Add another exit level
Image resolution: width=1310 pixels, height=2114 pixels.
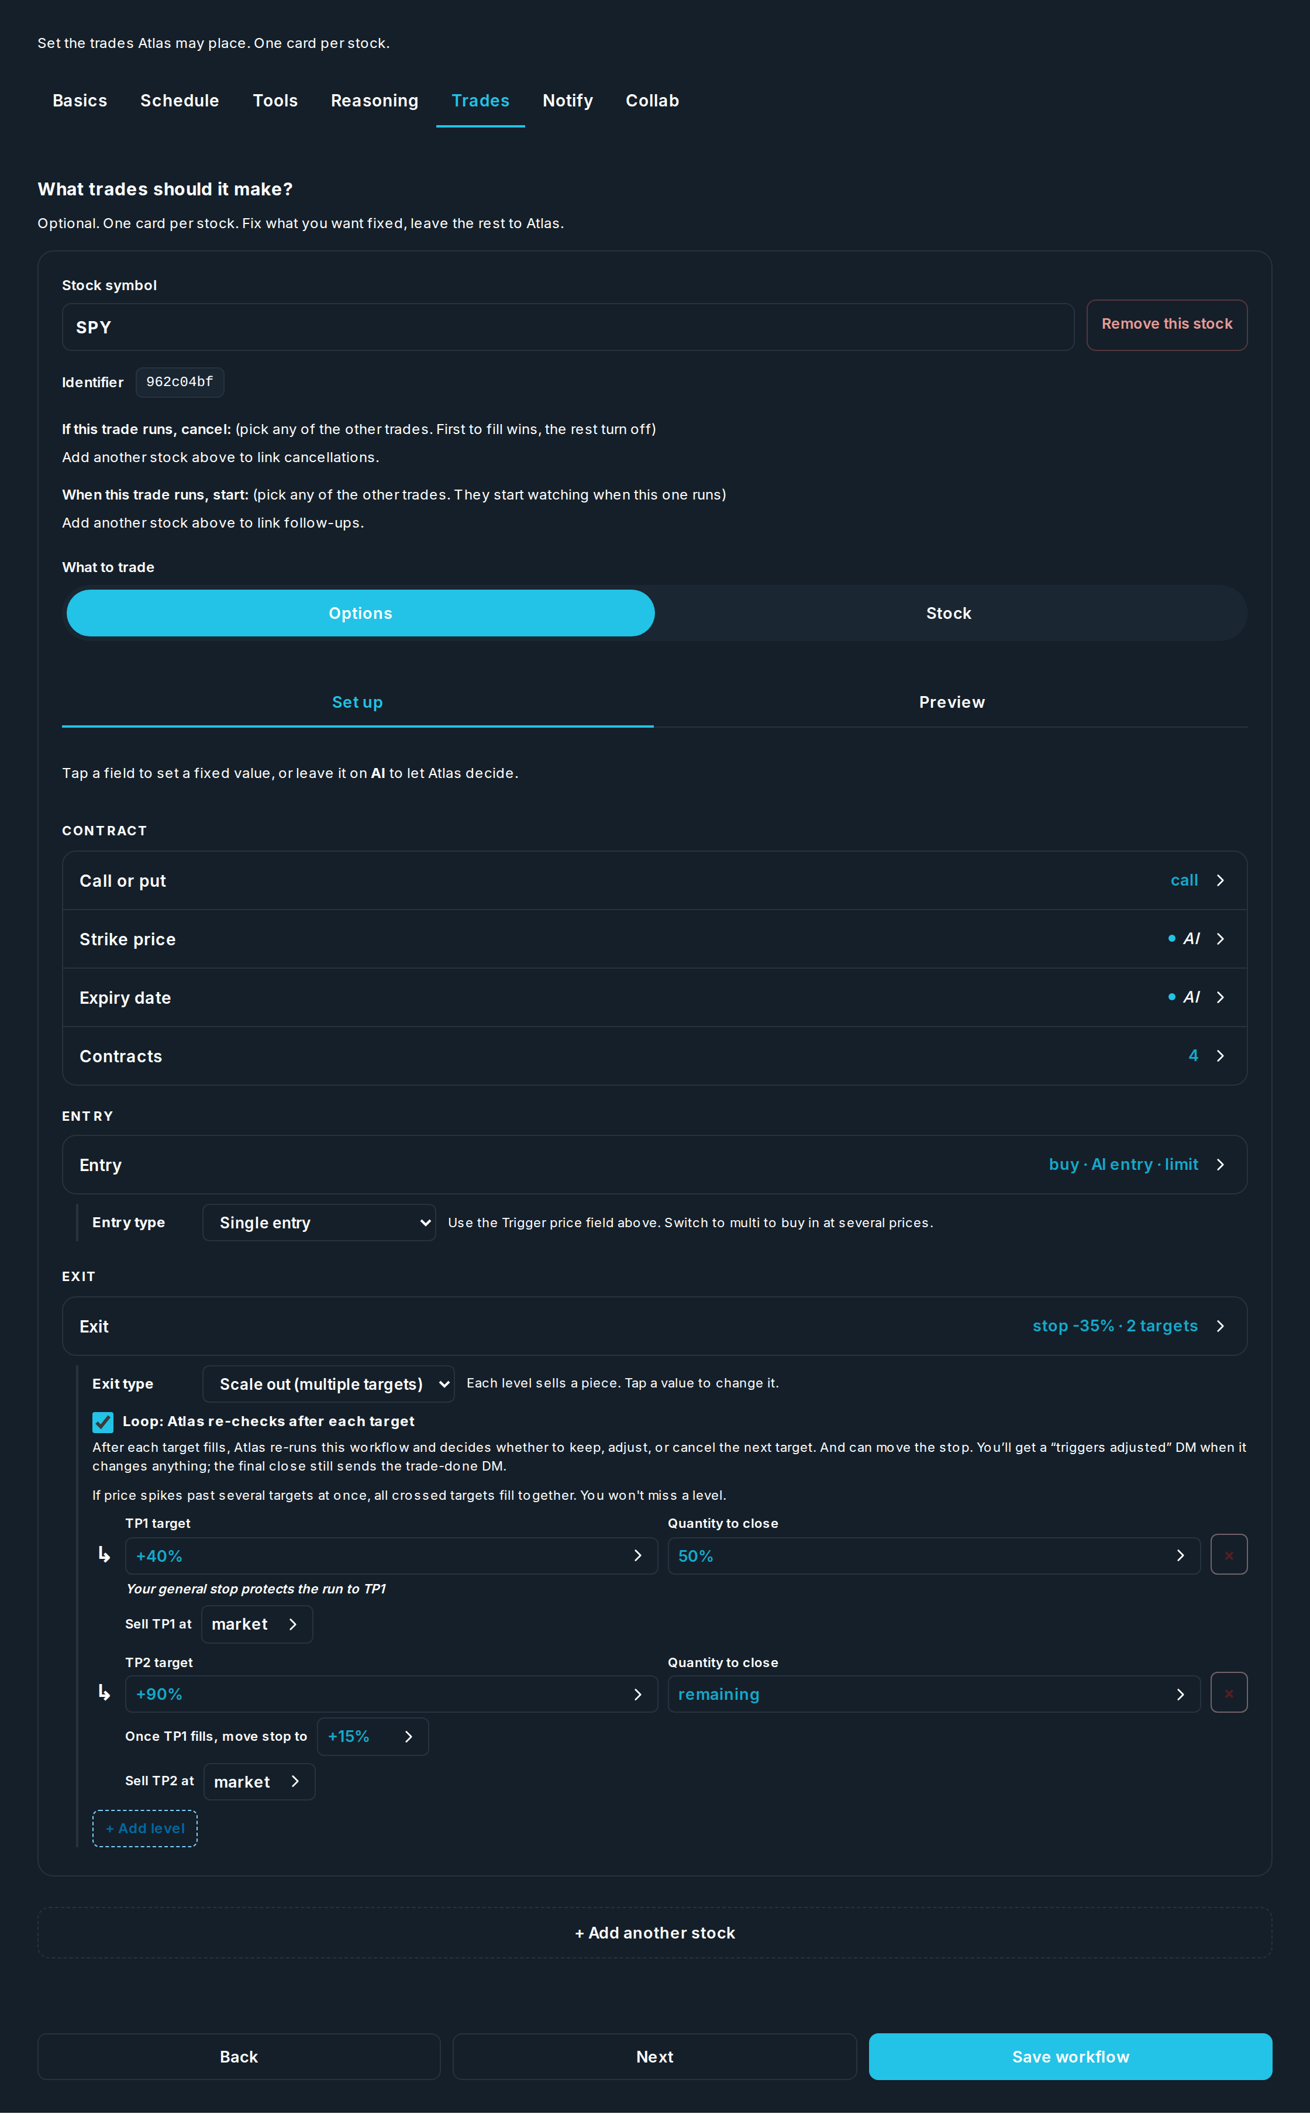(144, 1828)
